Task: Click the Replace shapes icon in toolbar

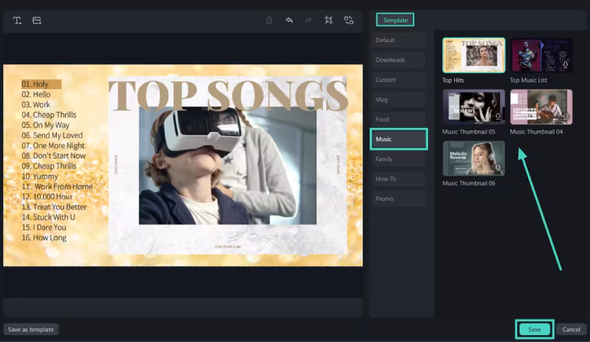Action: coord(349,20)
